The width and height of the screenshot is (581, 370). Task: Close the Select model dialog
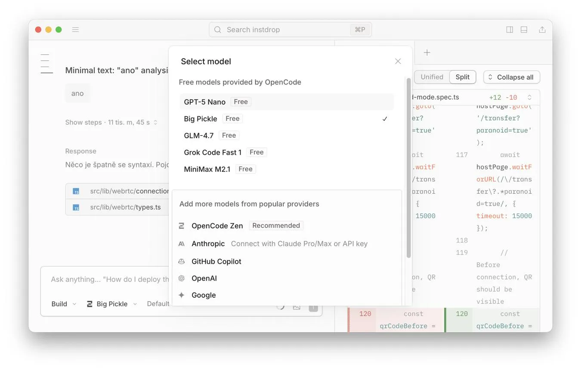(398, 62)
